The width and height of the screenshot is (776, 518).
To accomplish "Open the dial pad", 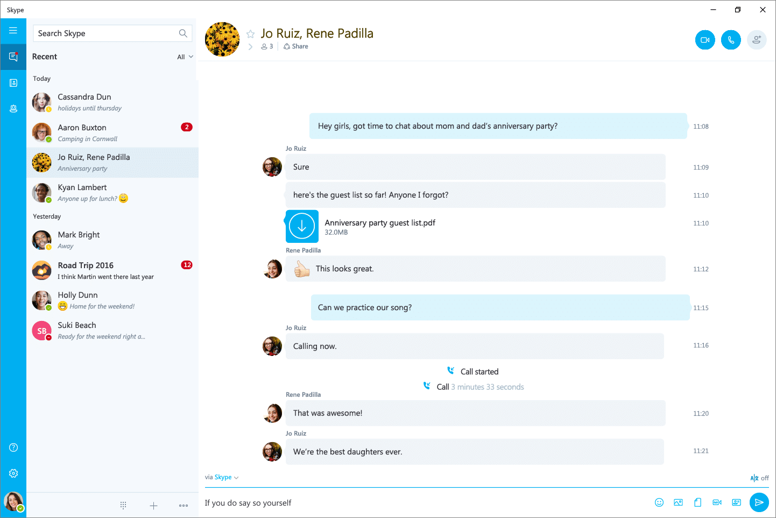I will [x=123, y=505].
